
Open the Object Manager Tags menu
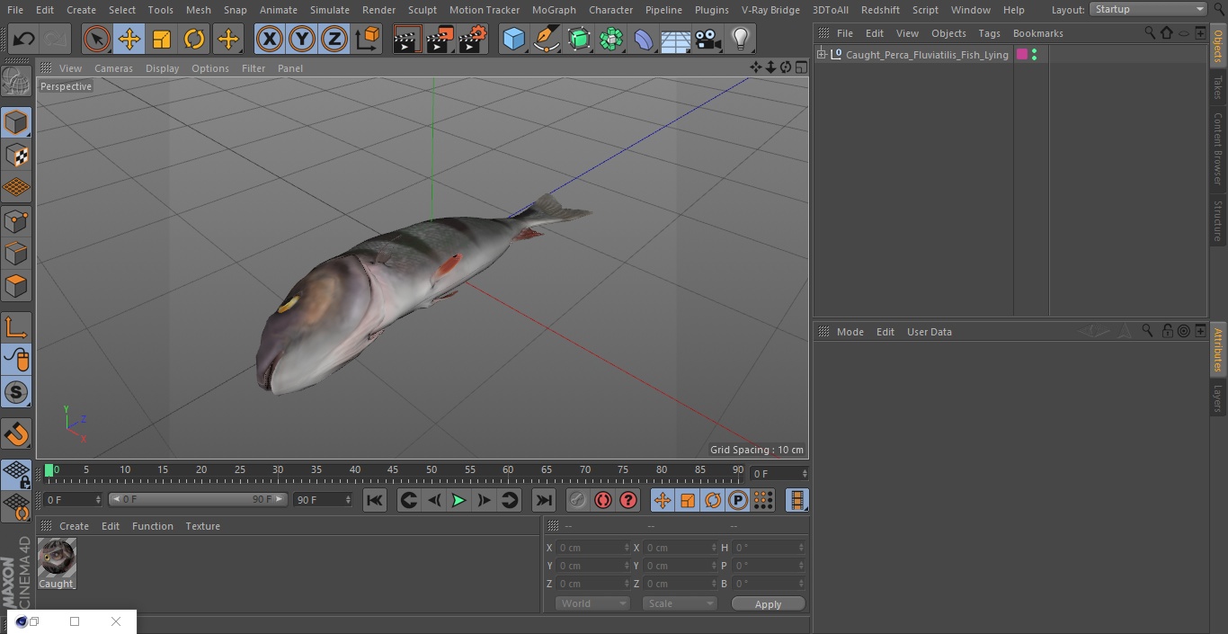989,33
